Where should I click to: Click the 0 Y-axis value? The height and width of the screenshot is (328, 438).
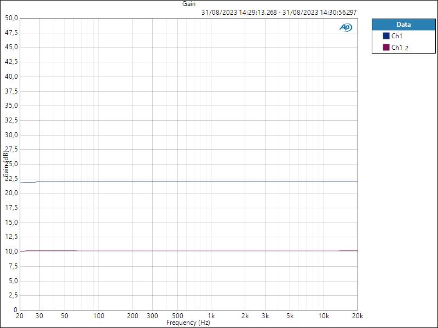[16, 309]
